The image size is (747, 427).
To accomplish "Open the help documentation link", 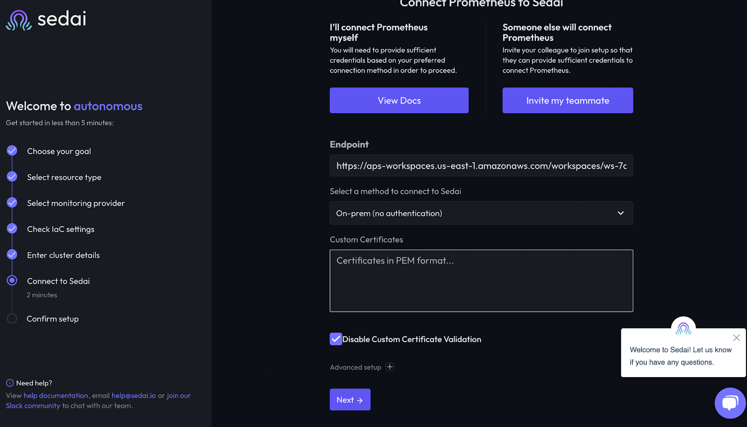I will click(x=56, y=395).
